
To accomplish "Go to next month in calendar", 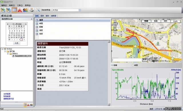I will click(x=26, y=24).
